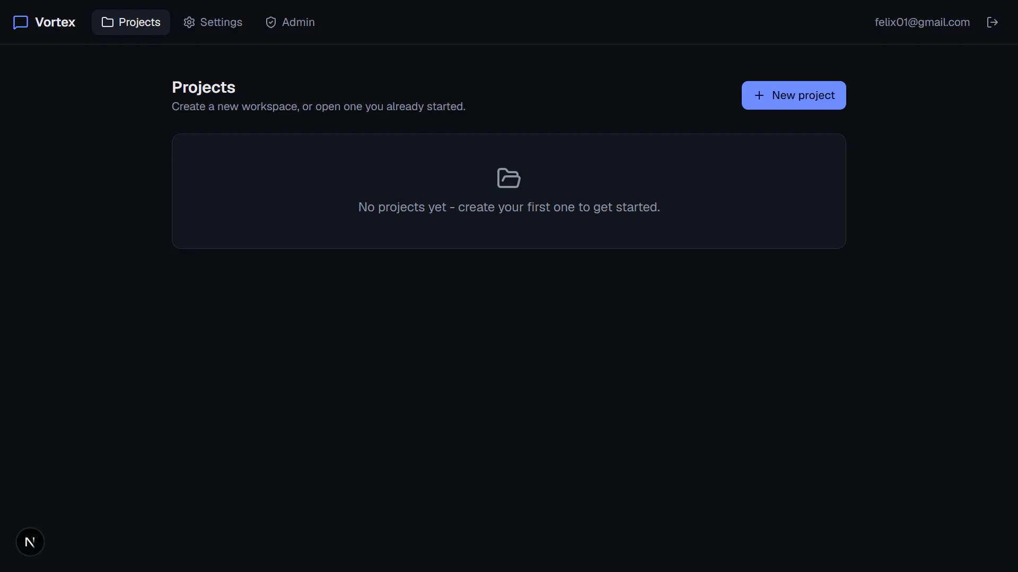The height and width of the screenshot is (572, 1018).
Task: Go to the Settings tab
Action: coord(213,22)
